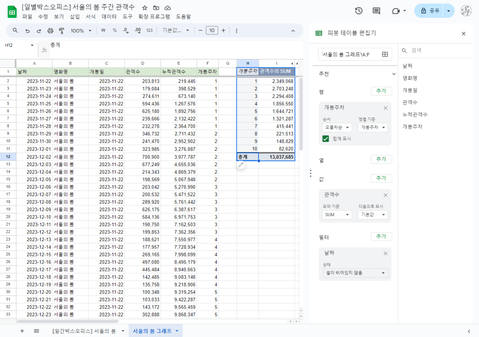Open the SUM summarize-by dropdown
Screen dimensions: 479x337
pyautogui.click(x=336, y=215)
